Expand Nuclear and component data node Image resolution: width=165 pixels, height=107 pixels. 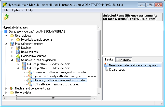(6, 88)
